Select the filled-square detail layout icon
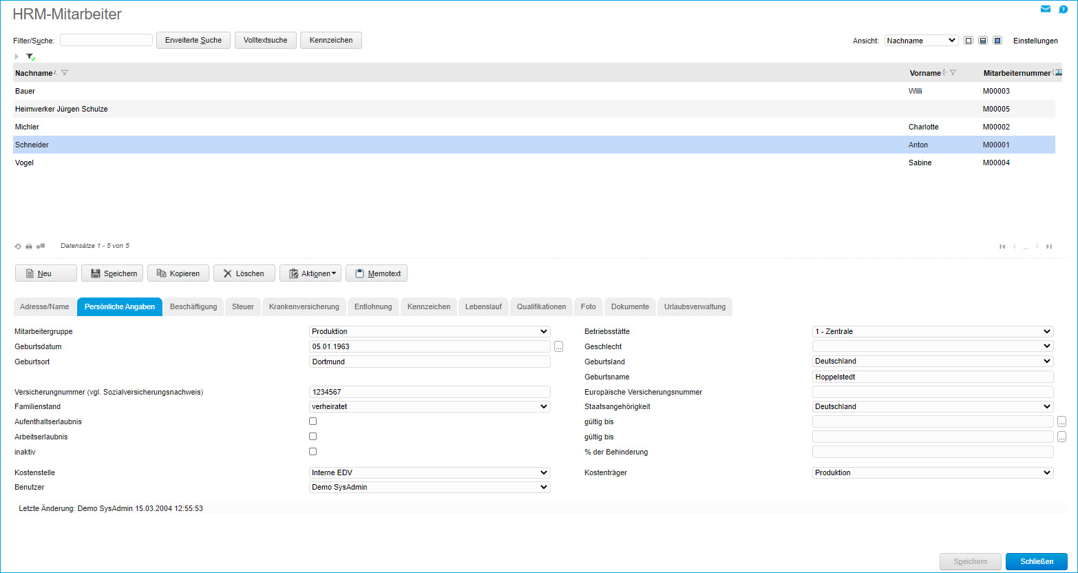This screenshot has width=1078, height=573. [997, 41]
